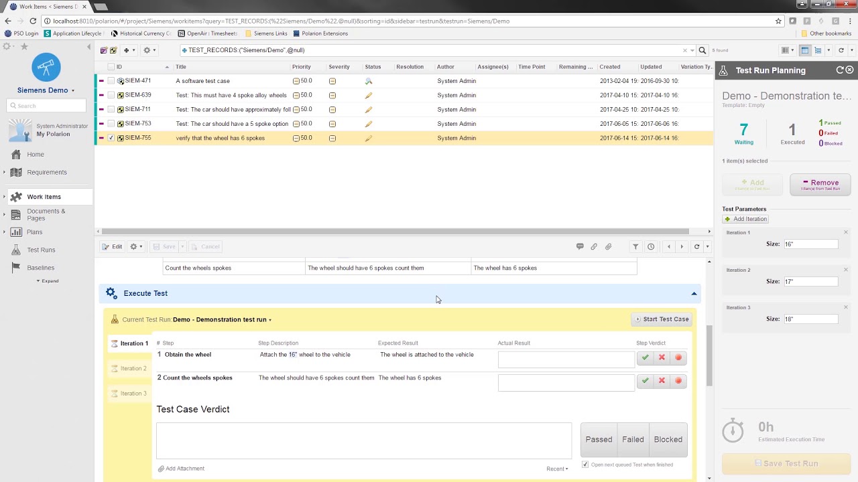Remove Iteration 1 with its X
Screen dimensions: 858x482
(846, 232)
